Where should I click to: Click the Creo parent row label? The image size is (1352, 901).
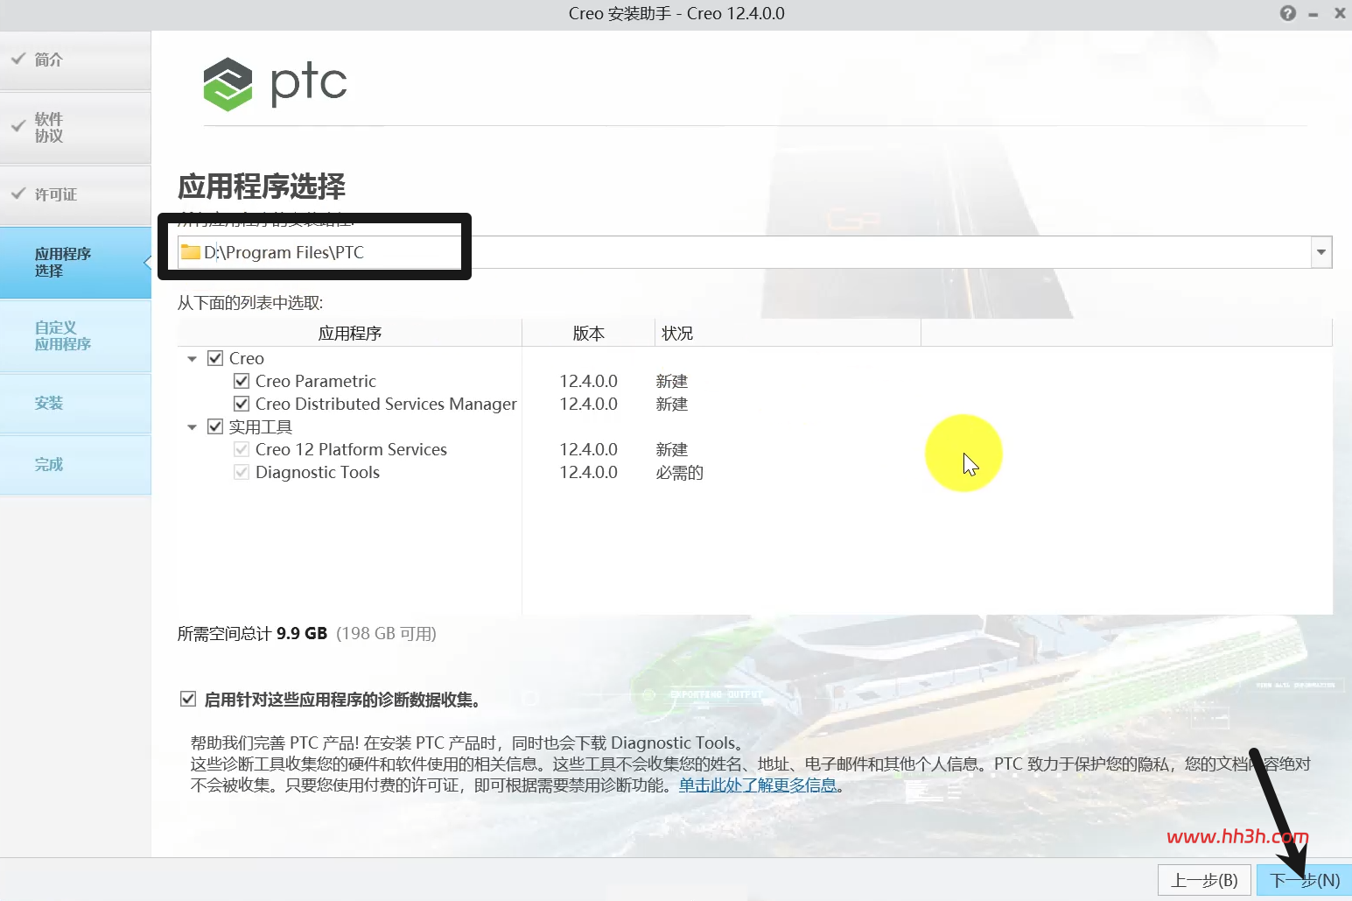pyautogui.click(x=247, y=358)
